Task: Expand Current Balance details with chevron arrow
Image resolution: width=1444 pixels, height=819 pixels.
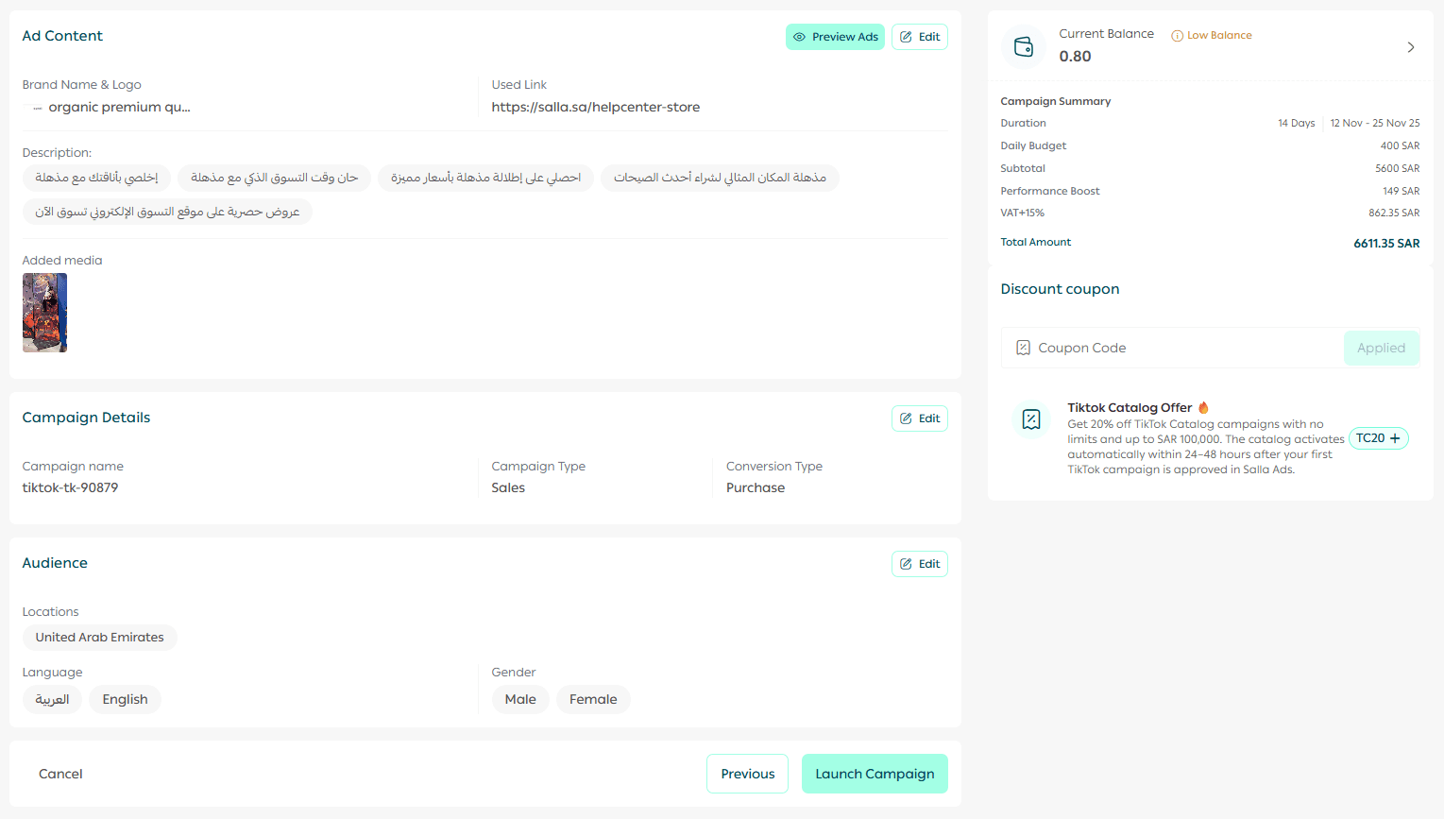Action: pyautogui.click(x=1410, y=47)
